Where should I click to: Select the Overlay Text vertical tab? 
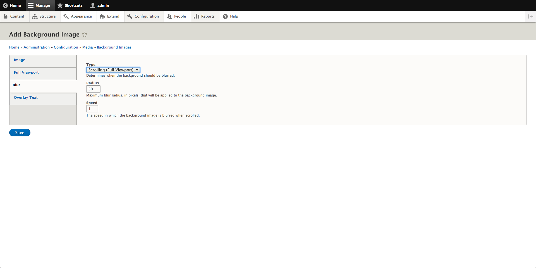26,98
